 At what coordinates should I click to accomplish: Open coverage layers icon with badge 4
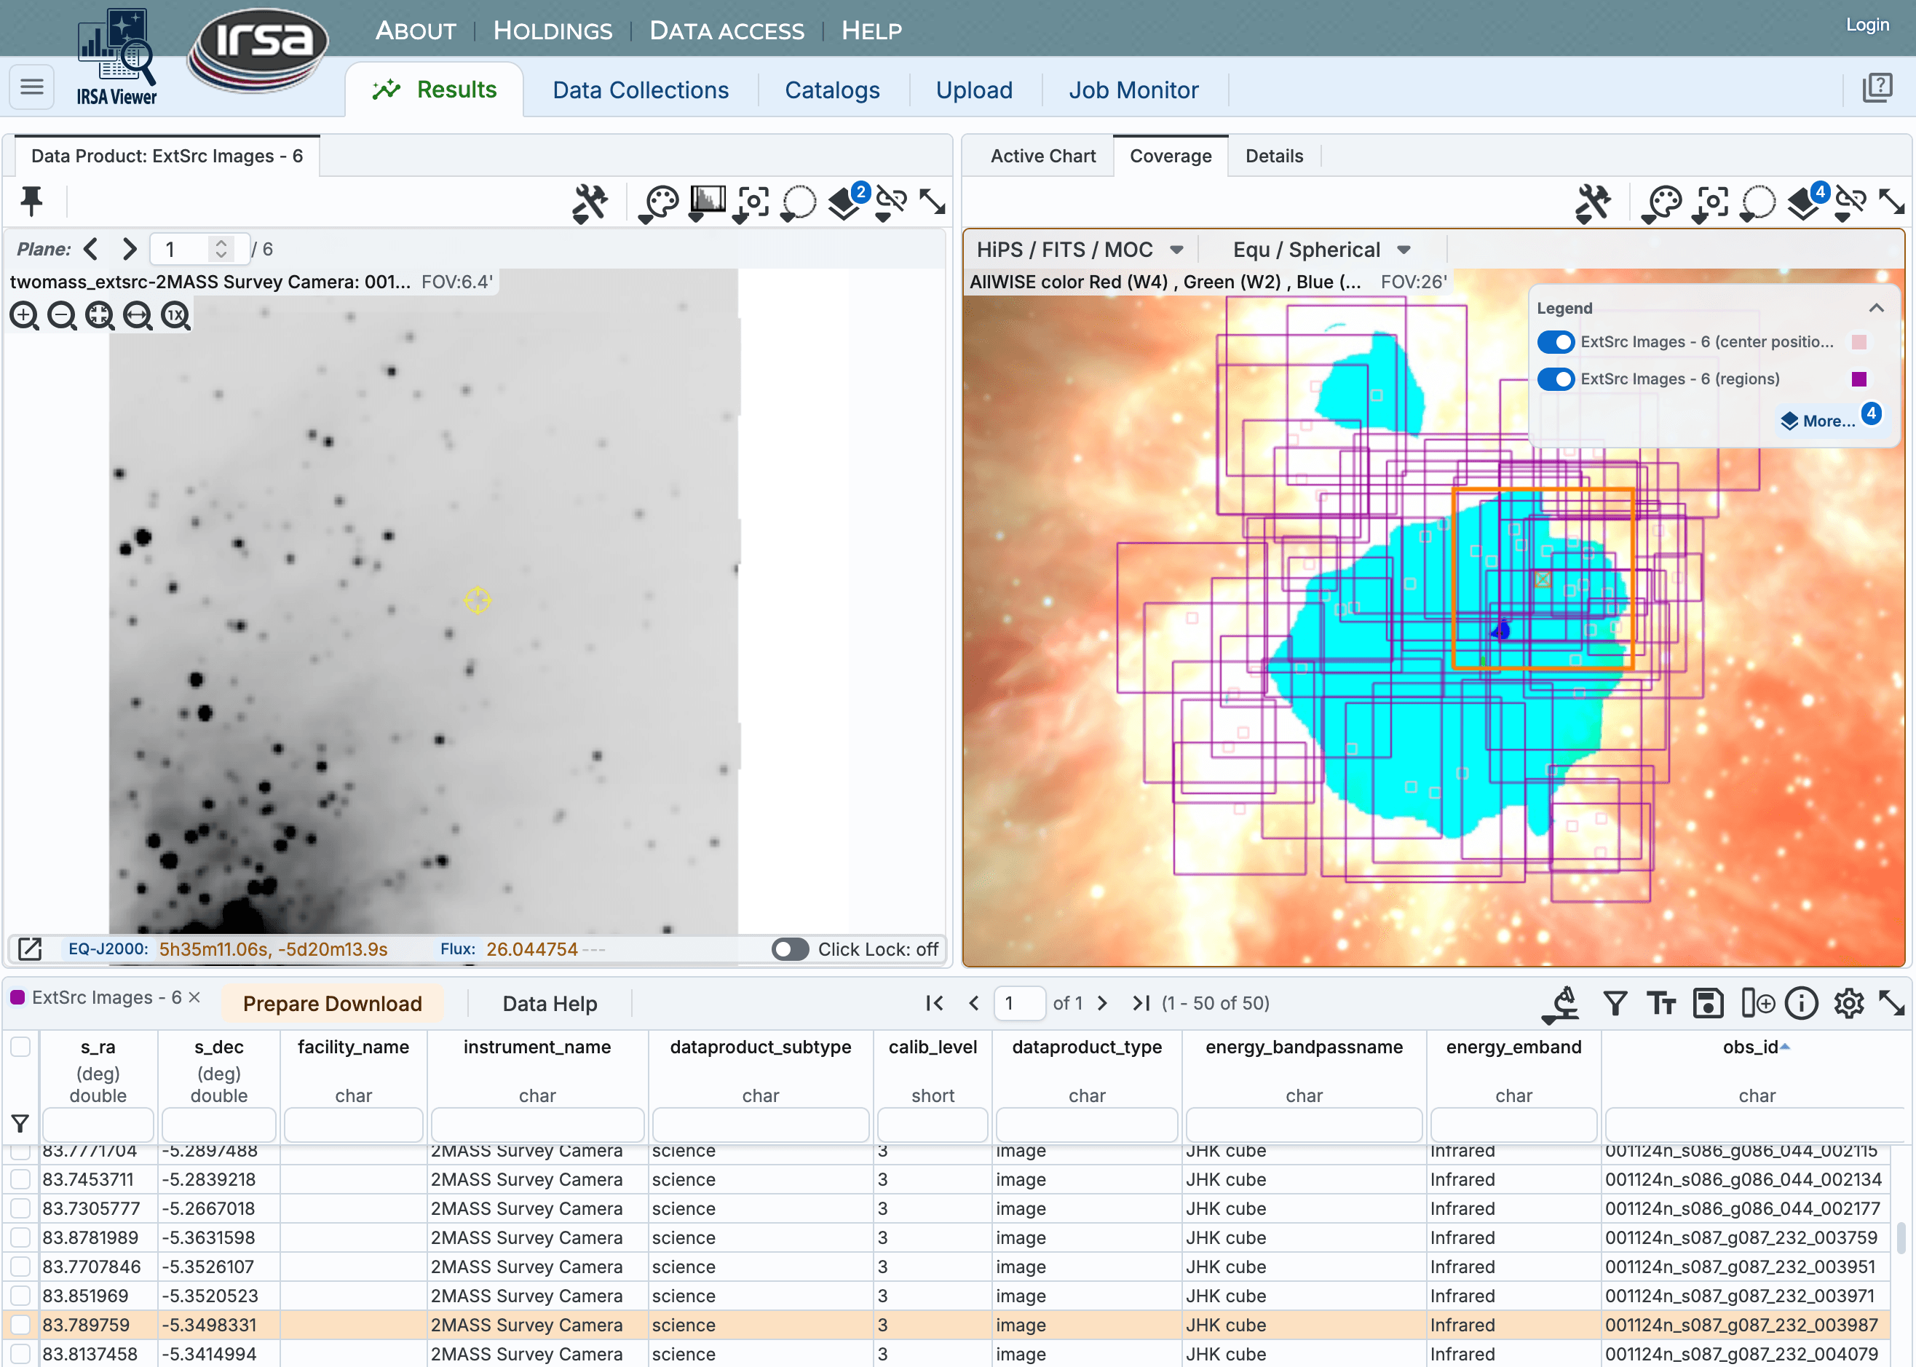pos(1806,203)
